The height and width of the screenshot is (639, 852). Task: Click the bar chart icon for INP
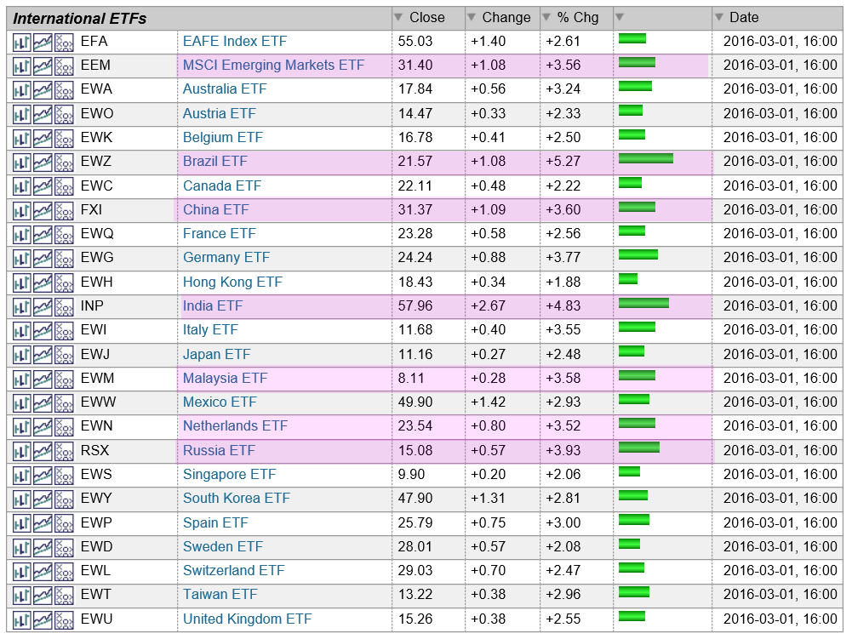coord(22,306)
